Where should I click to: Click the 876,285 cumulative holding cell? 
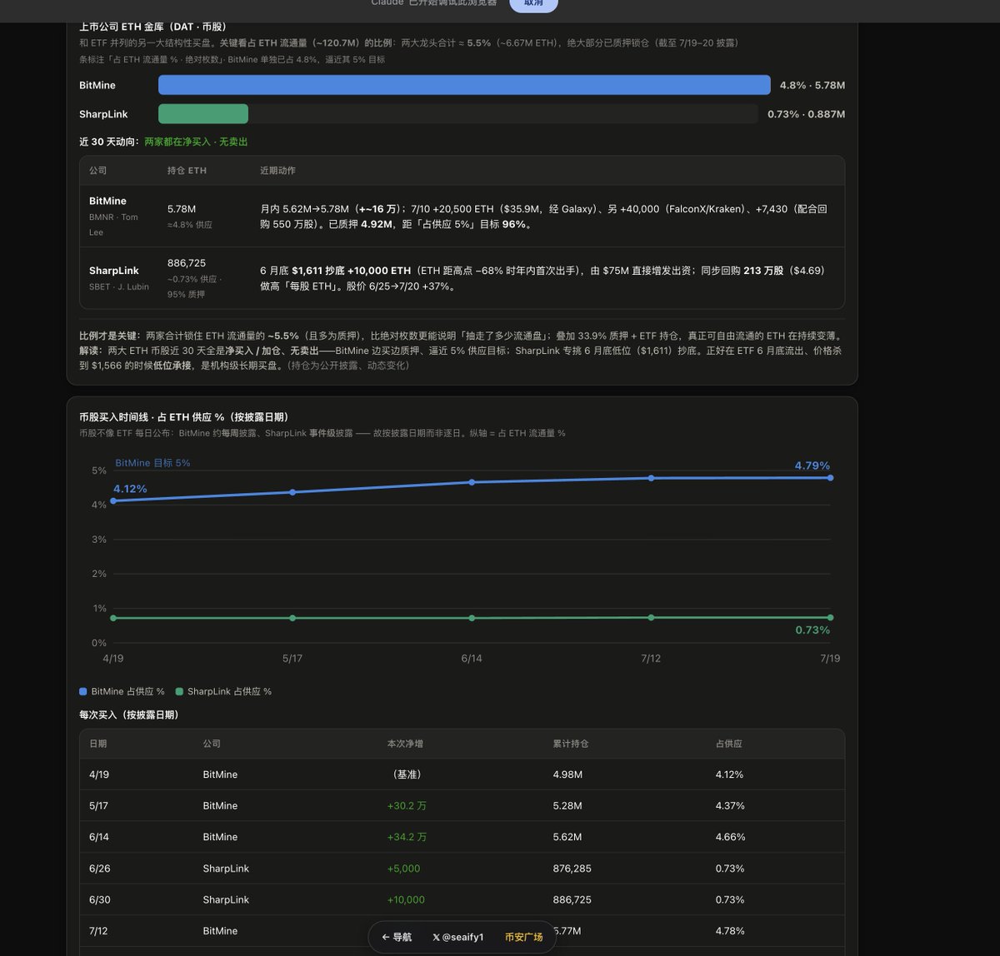point(572,869)
